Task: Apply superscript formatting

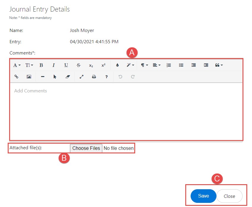Action: click(103, 65)
